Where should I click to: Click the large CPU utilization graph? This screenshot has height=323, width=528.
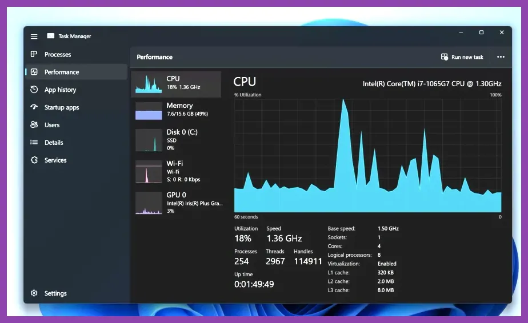point(368,155)
